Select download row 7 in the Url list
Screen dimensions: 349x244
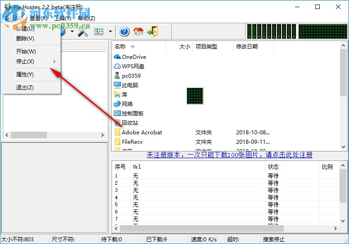point(226,219)
